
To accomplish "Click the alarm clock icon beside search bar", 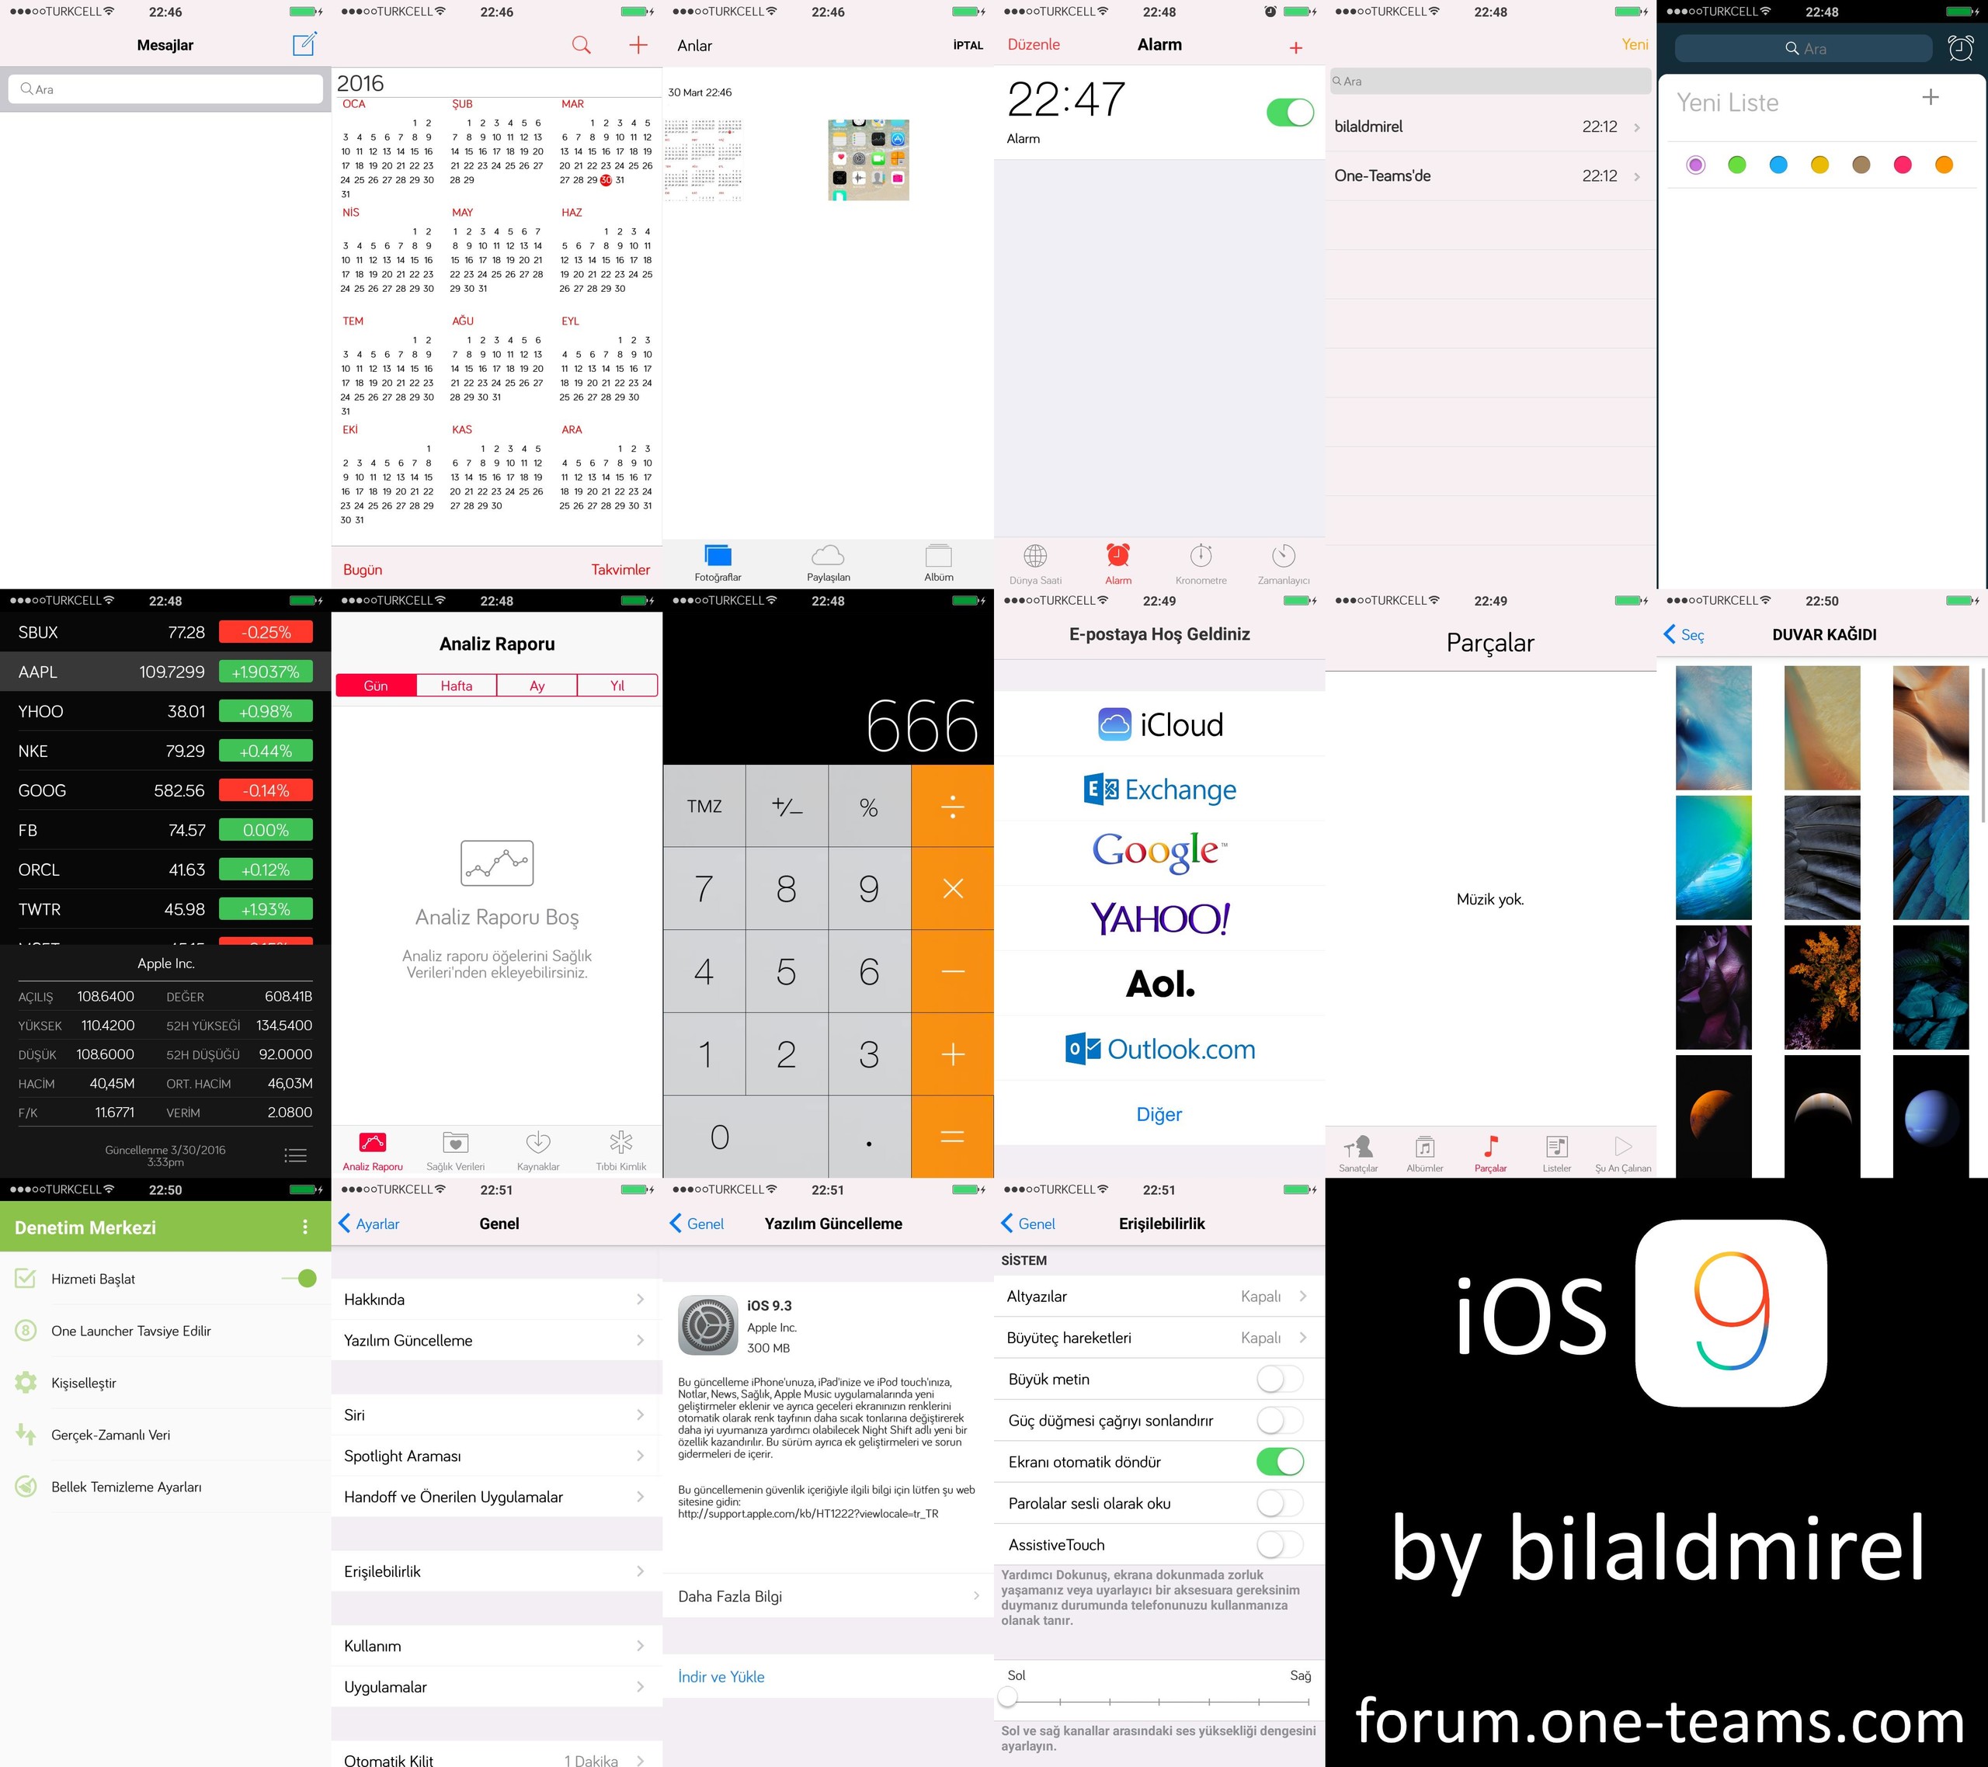I will (1961, 47).
